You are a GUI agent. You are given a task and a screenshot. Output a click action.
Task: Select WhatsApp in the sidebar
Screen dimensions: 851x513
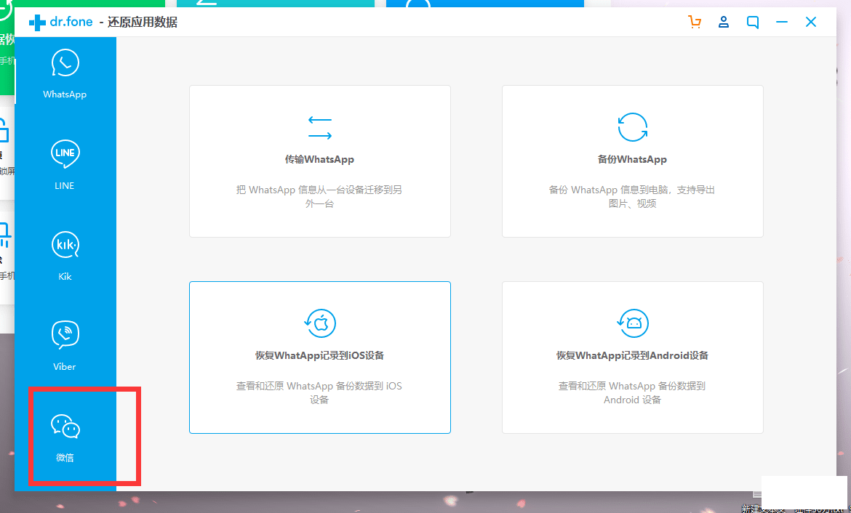[65, 73]
